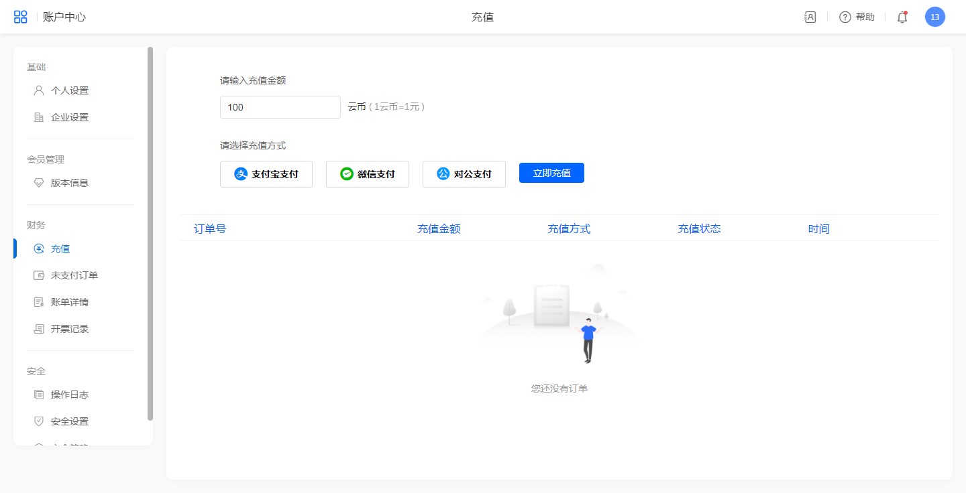Select 对公支付 payment method
The image size is (966, 493).
[x=464, y=174]
